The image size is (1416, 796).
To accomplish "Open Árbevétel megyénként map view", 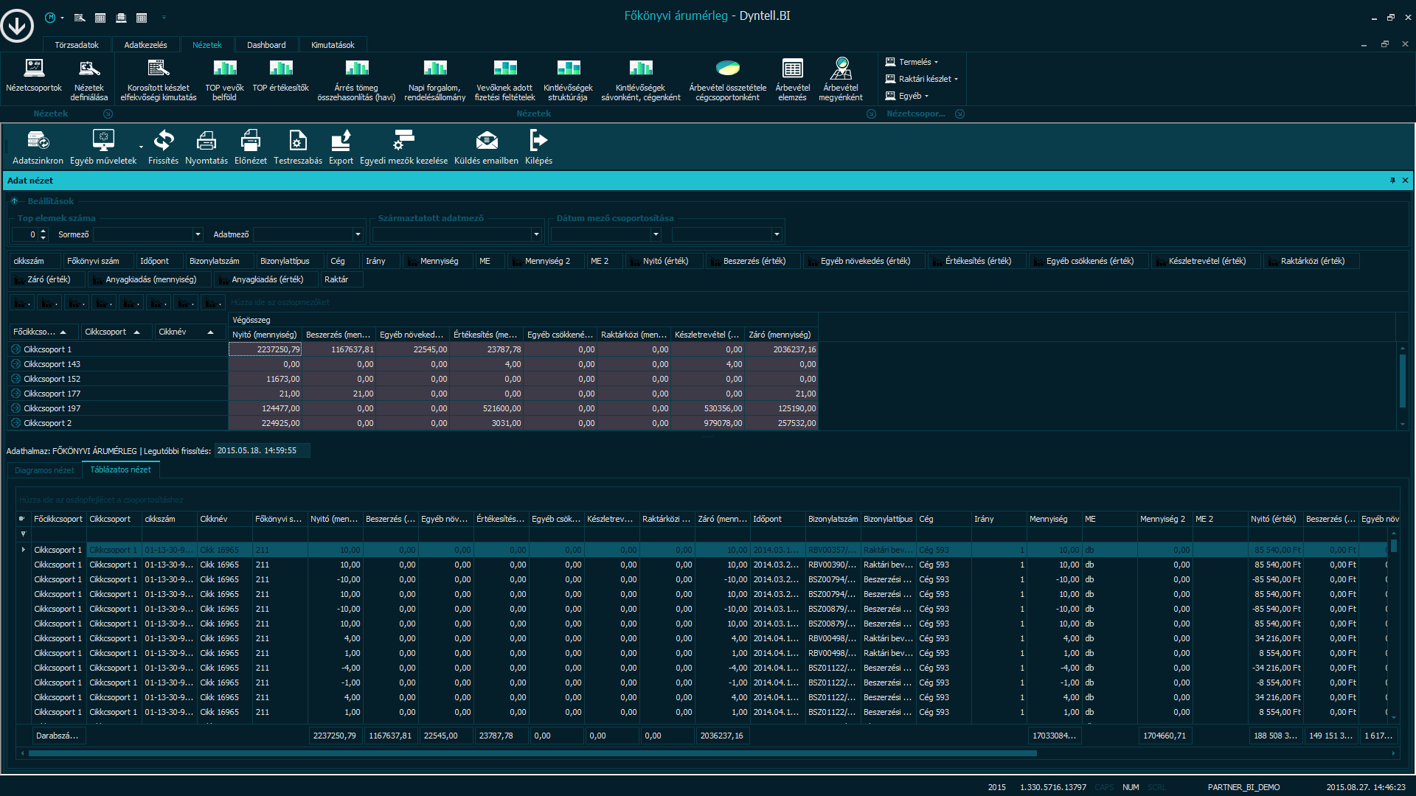I will pos(841,80).
